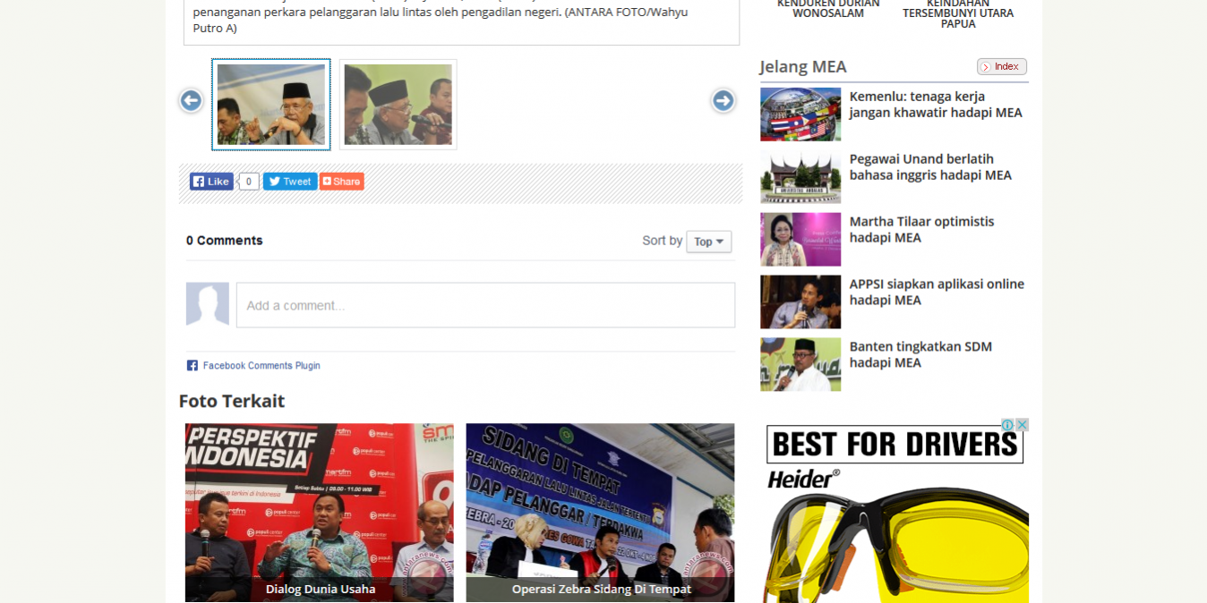The height and width of the screenshot is (603, 1207).
Task: Open the Operasi Zebra Sidang Di Tempat photo
Action: (x=600, y=513)
